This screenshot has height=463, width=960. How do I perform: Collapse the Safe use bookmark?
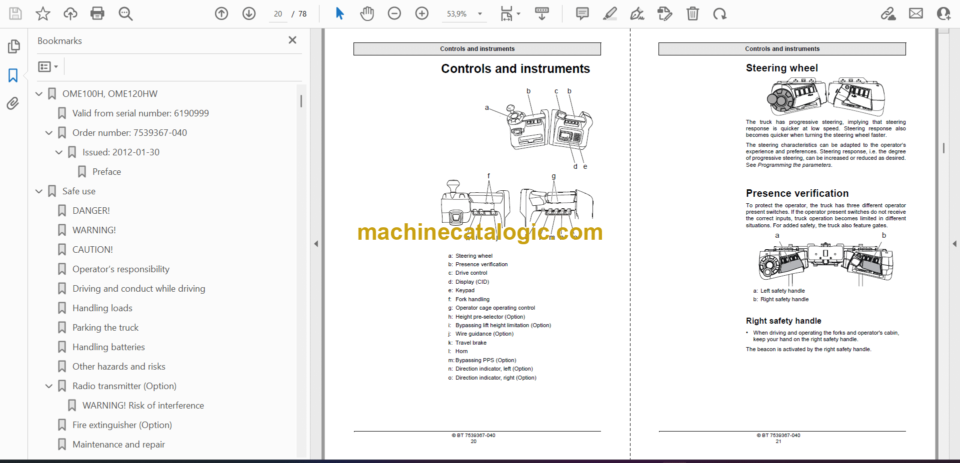point(39,191)
